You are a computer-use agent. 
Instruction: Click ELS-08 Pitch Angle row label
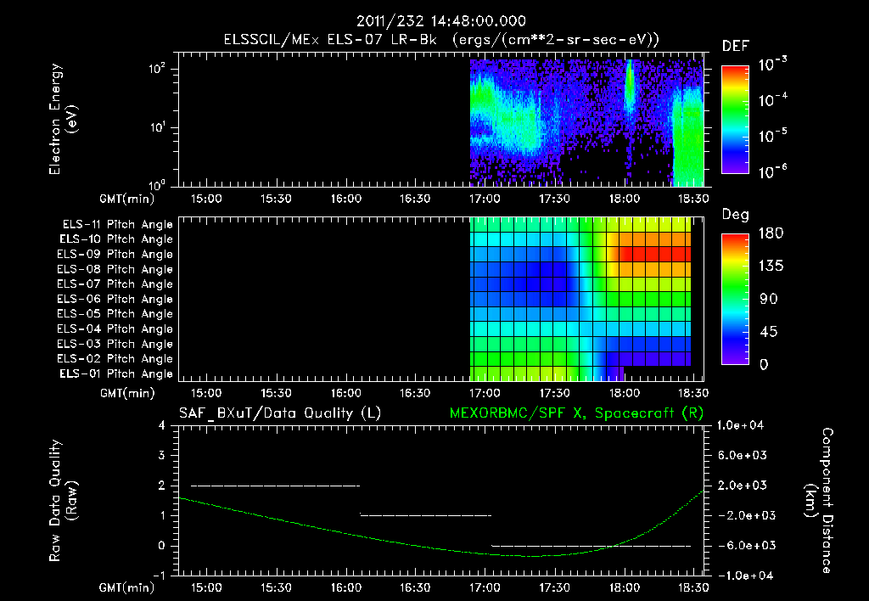tap(115, 269)
